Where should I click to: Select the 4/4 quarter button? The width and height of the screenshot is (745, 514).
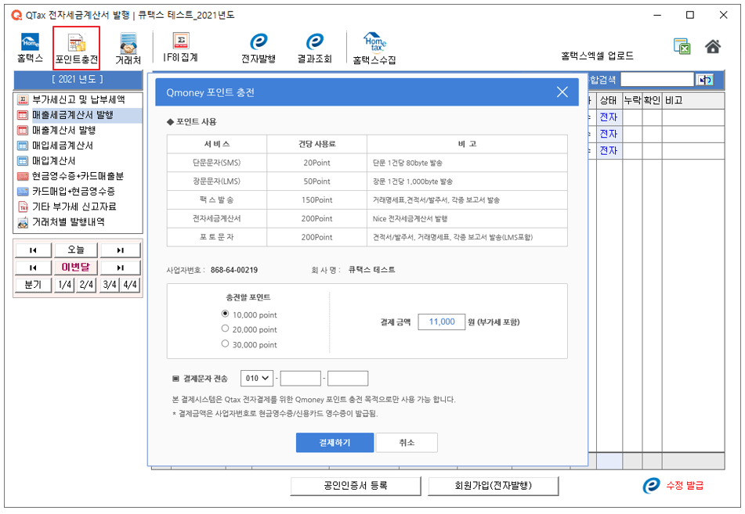coord(130,285)
